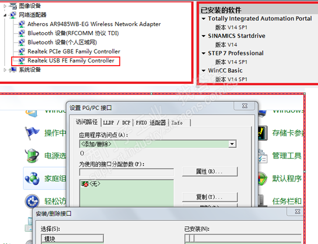
Task: Collapse the 网络适配器 tree node
Action: (x=5, y=15)
